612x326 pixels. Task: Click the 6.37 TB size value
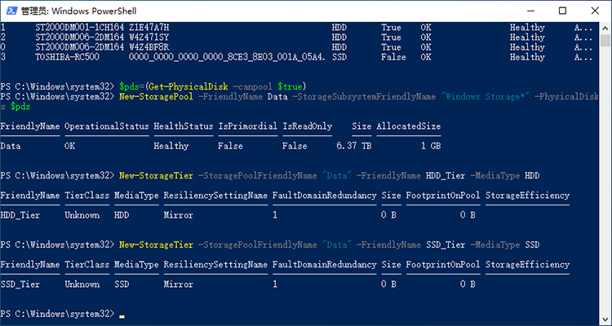coord(353,147)
